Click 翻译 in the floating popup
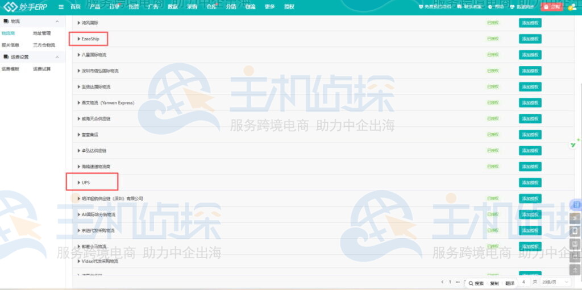Image resolution: width=582 pixels, height=290 pixels. point(510,283)
